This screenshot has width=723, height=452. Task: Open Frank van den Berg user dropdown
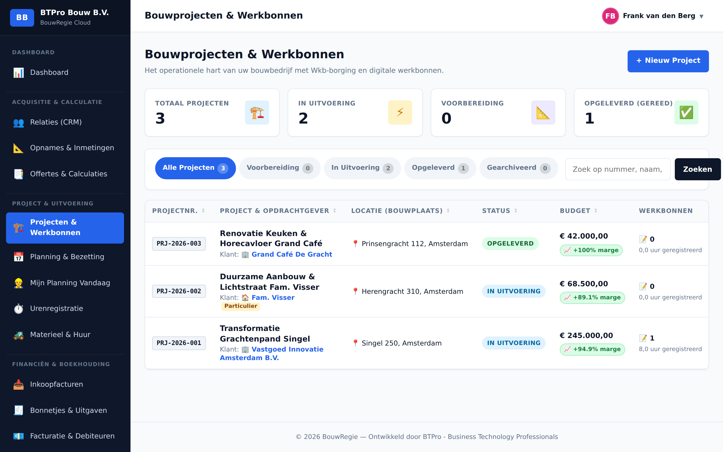pos(653,16)
